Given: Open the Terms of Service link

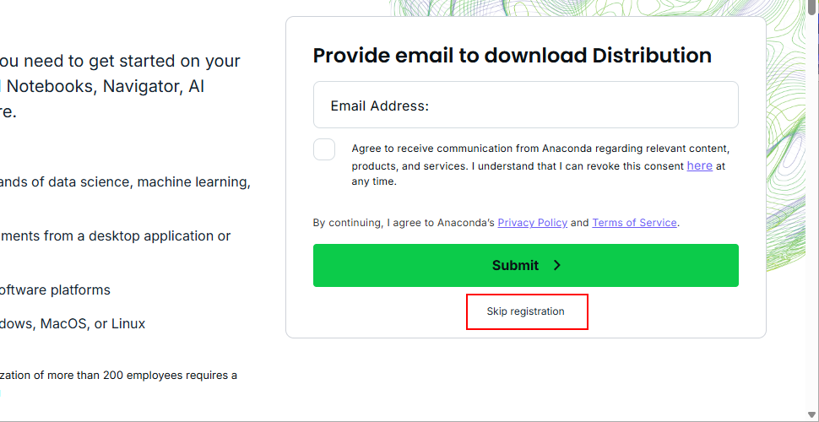Looking at the screenshot, I should tap(635, 223).
